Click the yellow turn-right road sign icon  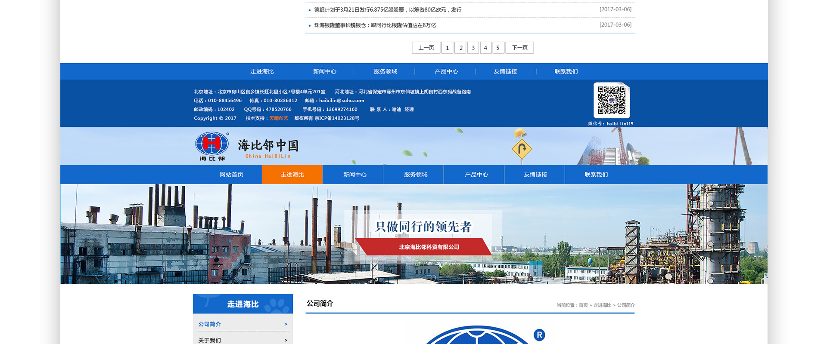click(522, 149)
